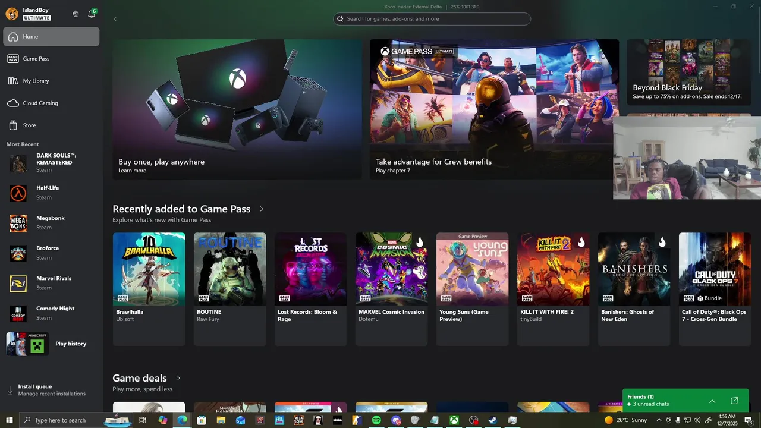Click '3 unread chats' in Friends bar
Screen dimensions: 761x428
click(x=650, y=404)
